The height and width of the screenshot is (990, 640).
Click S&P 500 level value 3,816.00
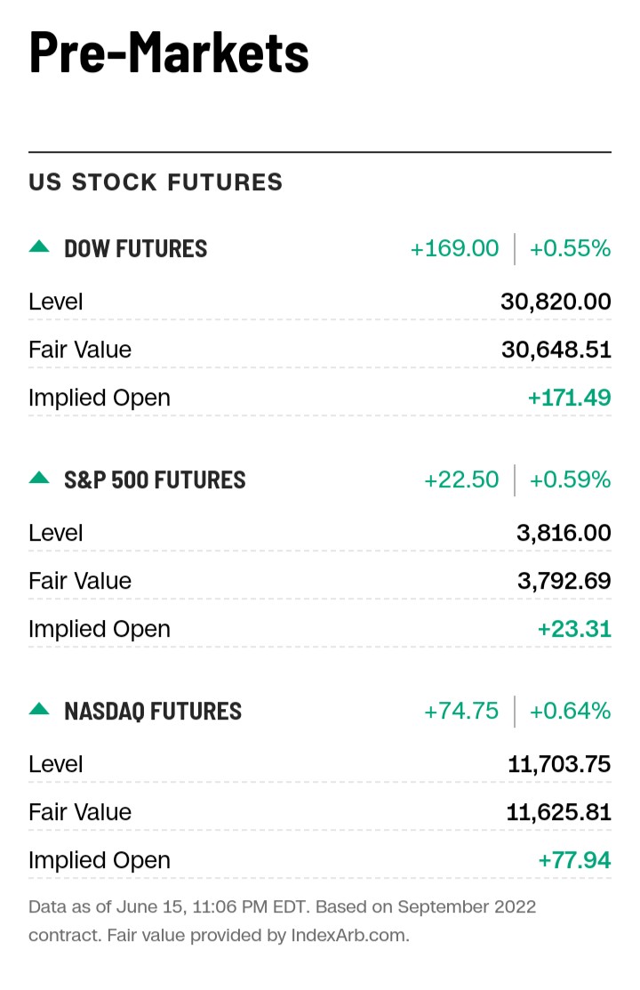click(x=564, y=533)
